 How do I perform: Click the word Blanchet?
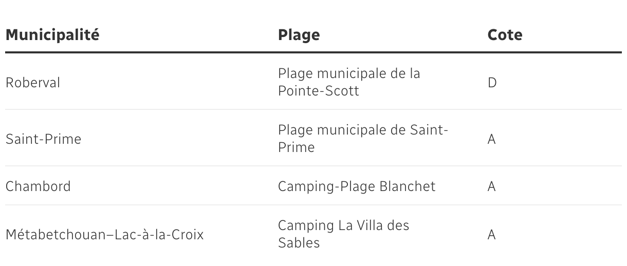click(407, 186)
